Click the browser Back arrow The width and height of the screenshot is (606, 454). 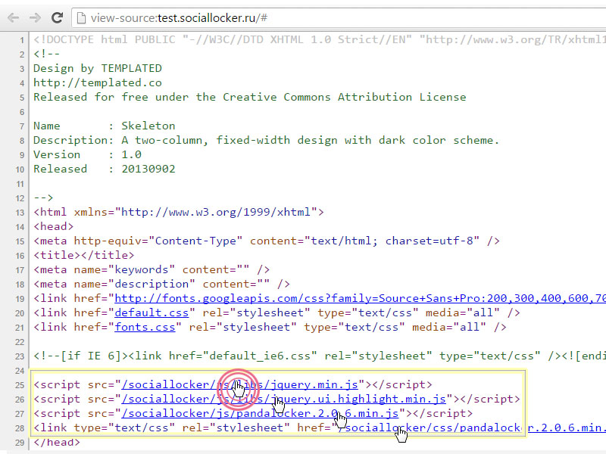pos(13,17)
